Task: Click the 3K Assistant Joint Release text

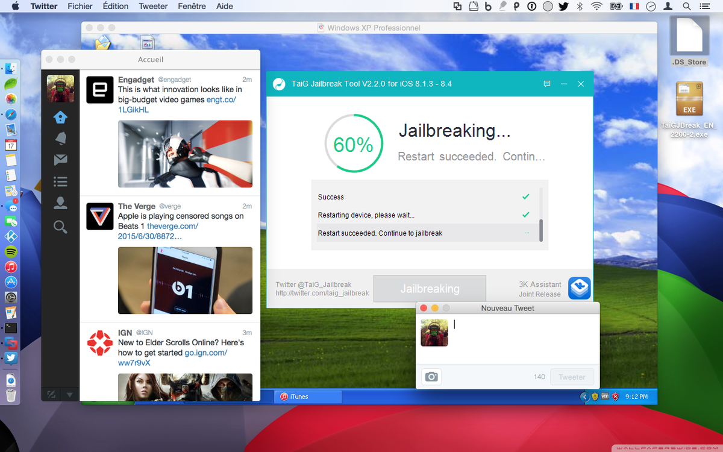Action: click(540, 289)
